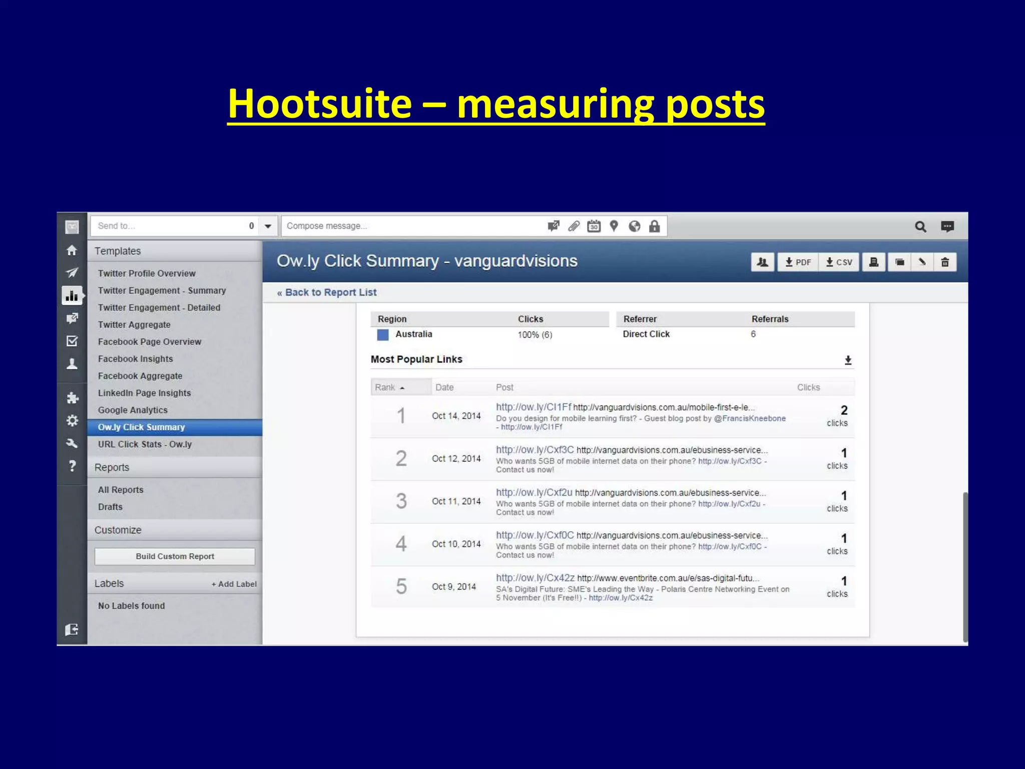
Task: Share report using the people icon
Action: click(763, 262)
